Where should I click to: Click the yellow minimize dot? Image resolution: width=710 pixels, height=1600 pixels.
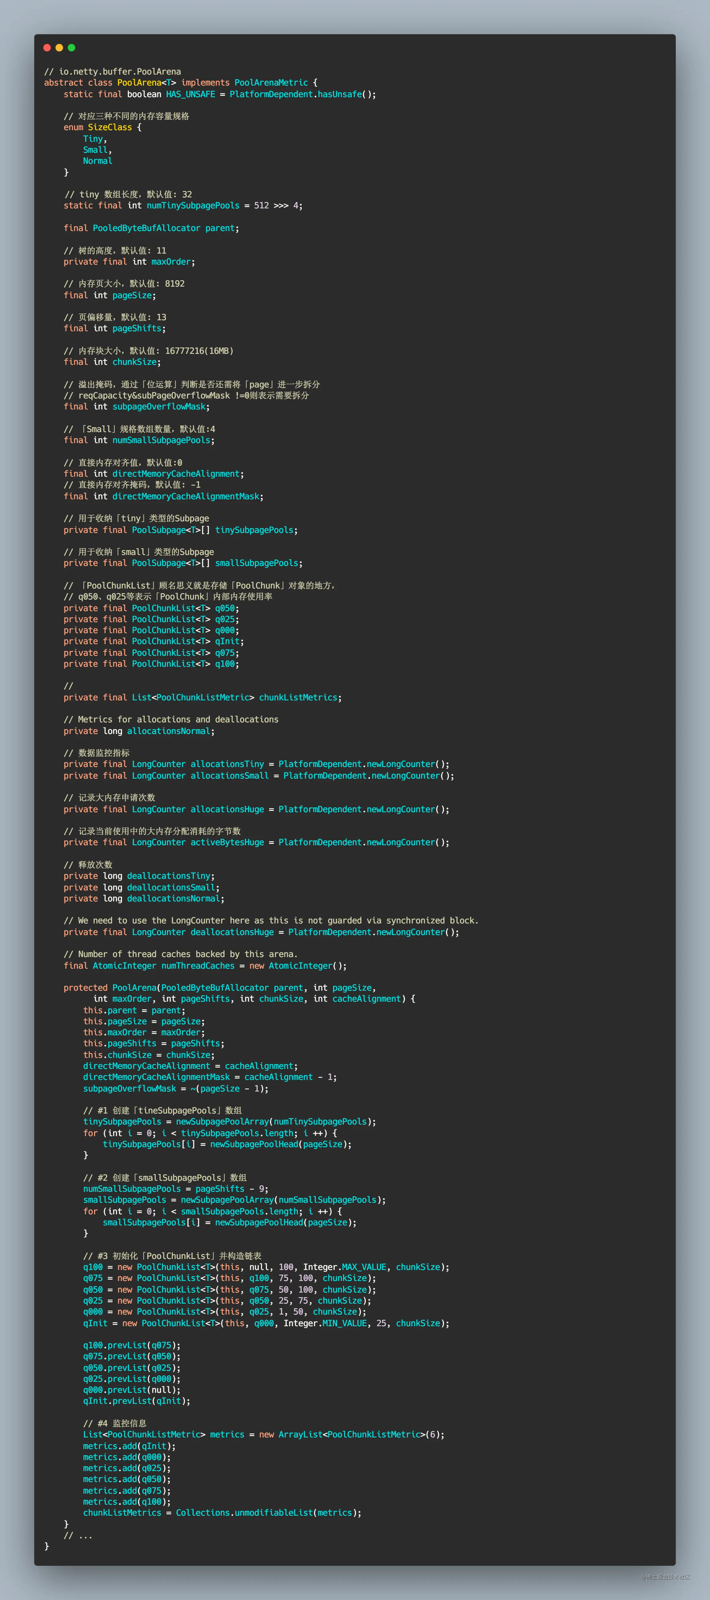pyautogui.click(x=59, y=48)
